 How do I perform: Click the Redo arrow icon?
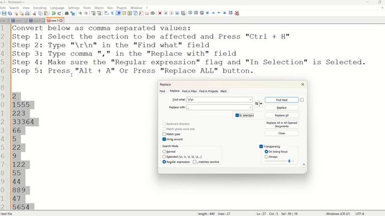pos(59,13)
